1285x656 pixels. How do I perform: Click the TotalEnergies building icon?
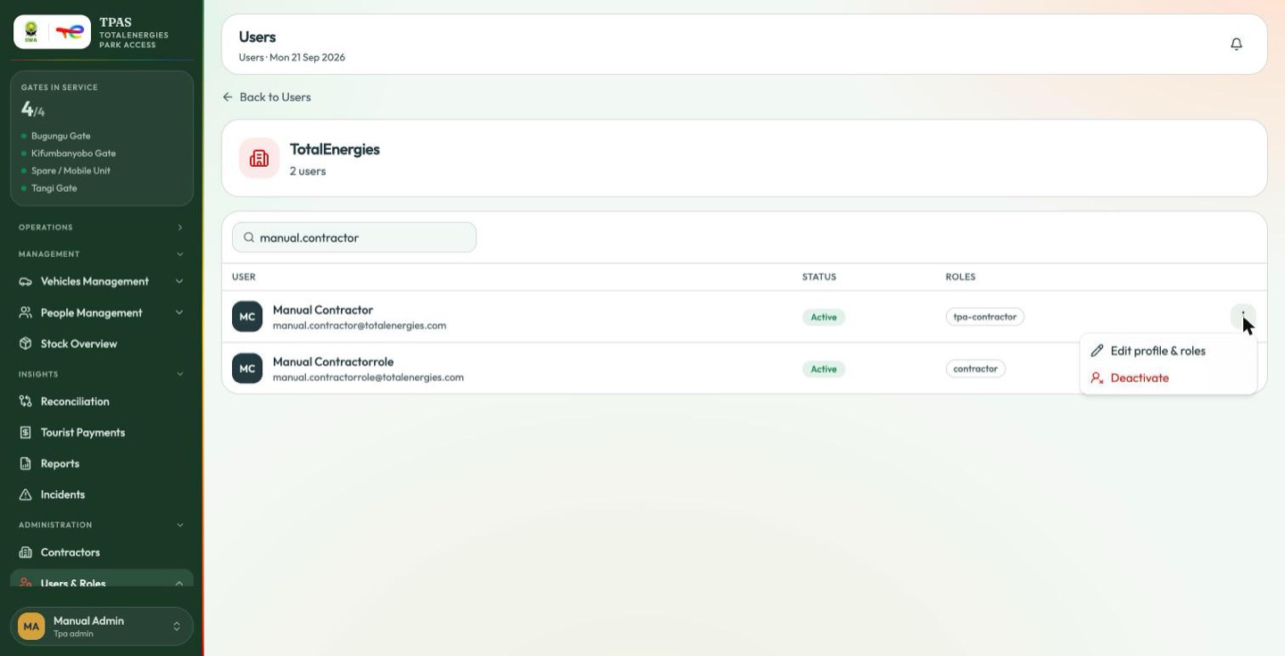[259, 158]
